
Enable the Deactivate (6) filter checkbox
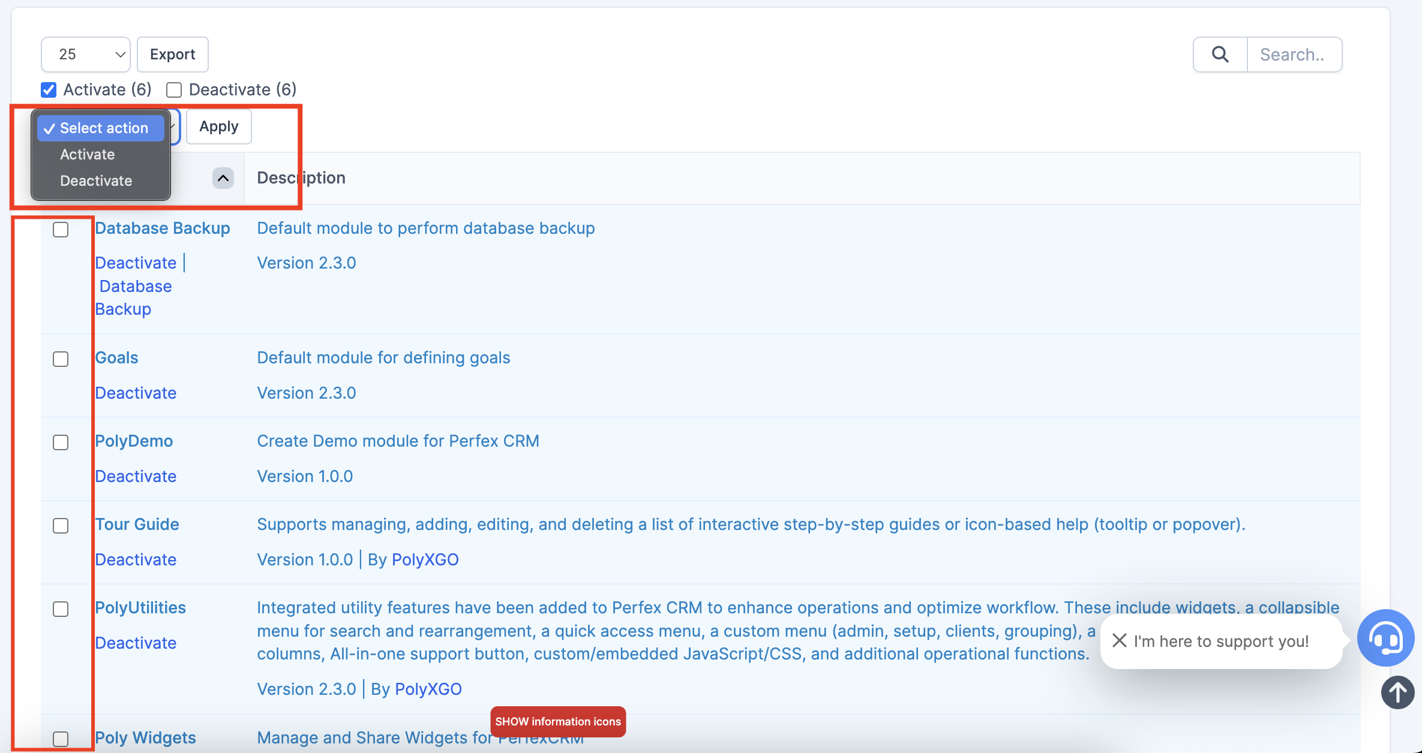pos(174,90)
